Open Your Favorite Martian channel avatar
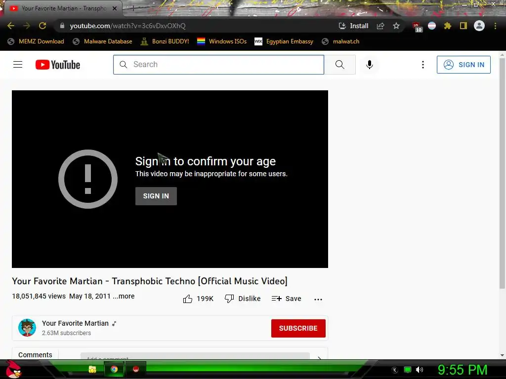Image resolution: width=506 pixels, height=379 pixels. pyautogui.click(x=27, y=328)
